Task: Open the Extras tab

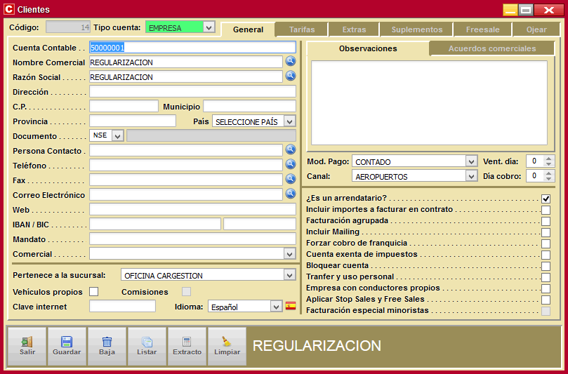Action: pos(354,29)
